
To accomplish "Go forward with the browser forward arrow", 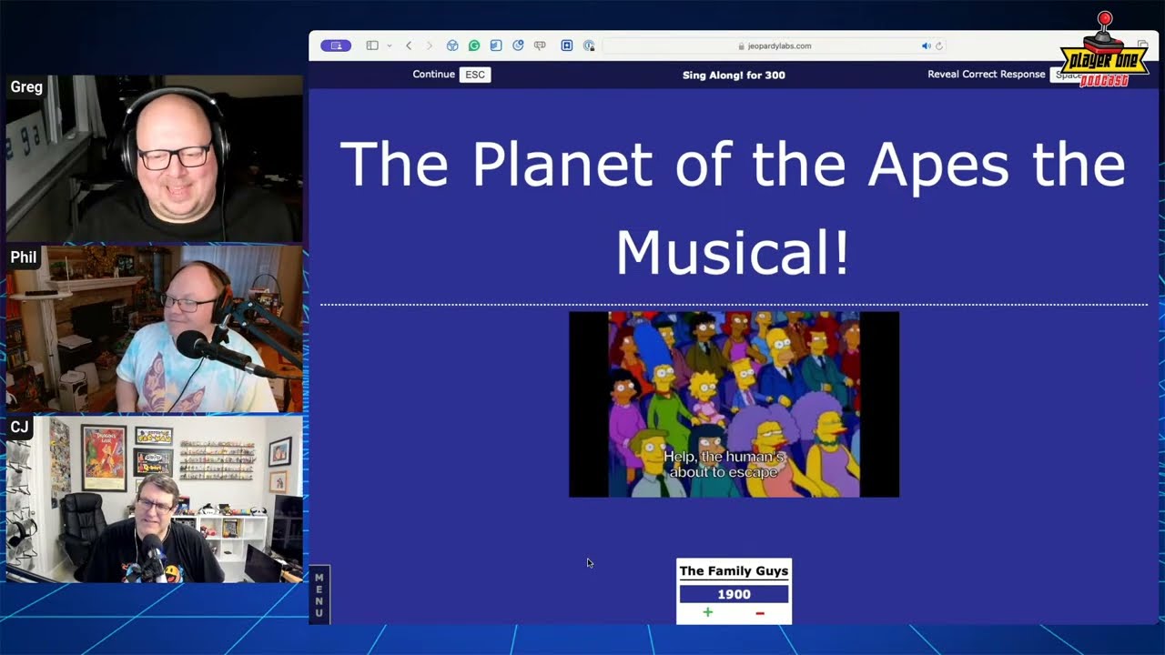I will point(430,45).
